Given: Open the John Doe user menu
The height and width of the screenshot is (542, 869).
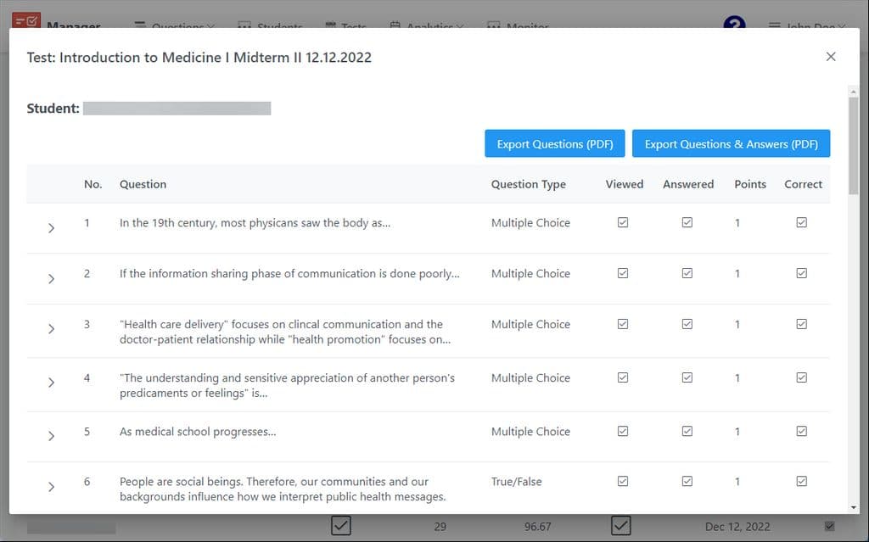Looking at the screenshot, I should click(x=808, y=25).
